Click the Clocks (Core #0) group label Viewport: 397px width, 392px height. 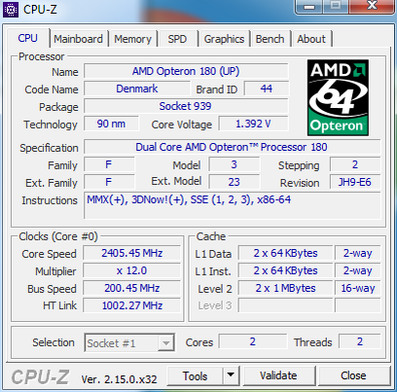tap(58, 236)
